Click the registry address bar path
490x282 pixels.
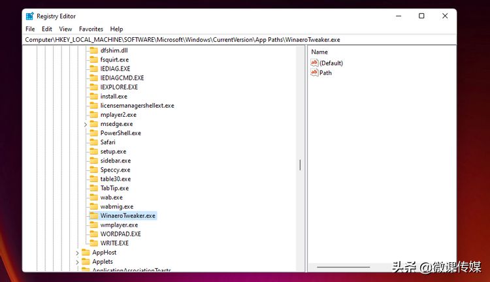182,40
